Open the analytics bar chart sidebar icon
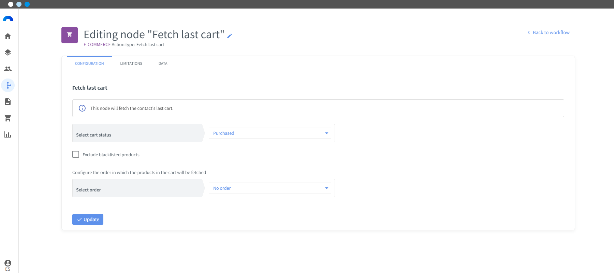The height and width of the screenshot is (273, 614). coord(8,134)
